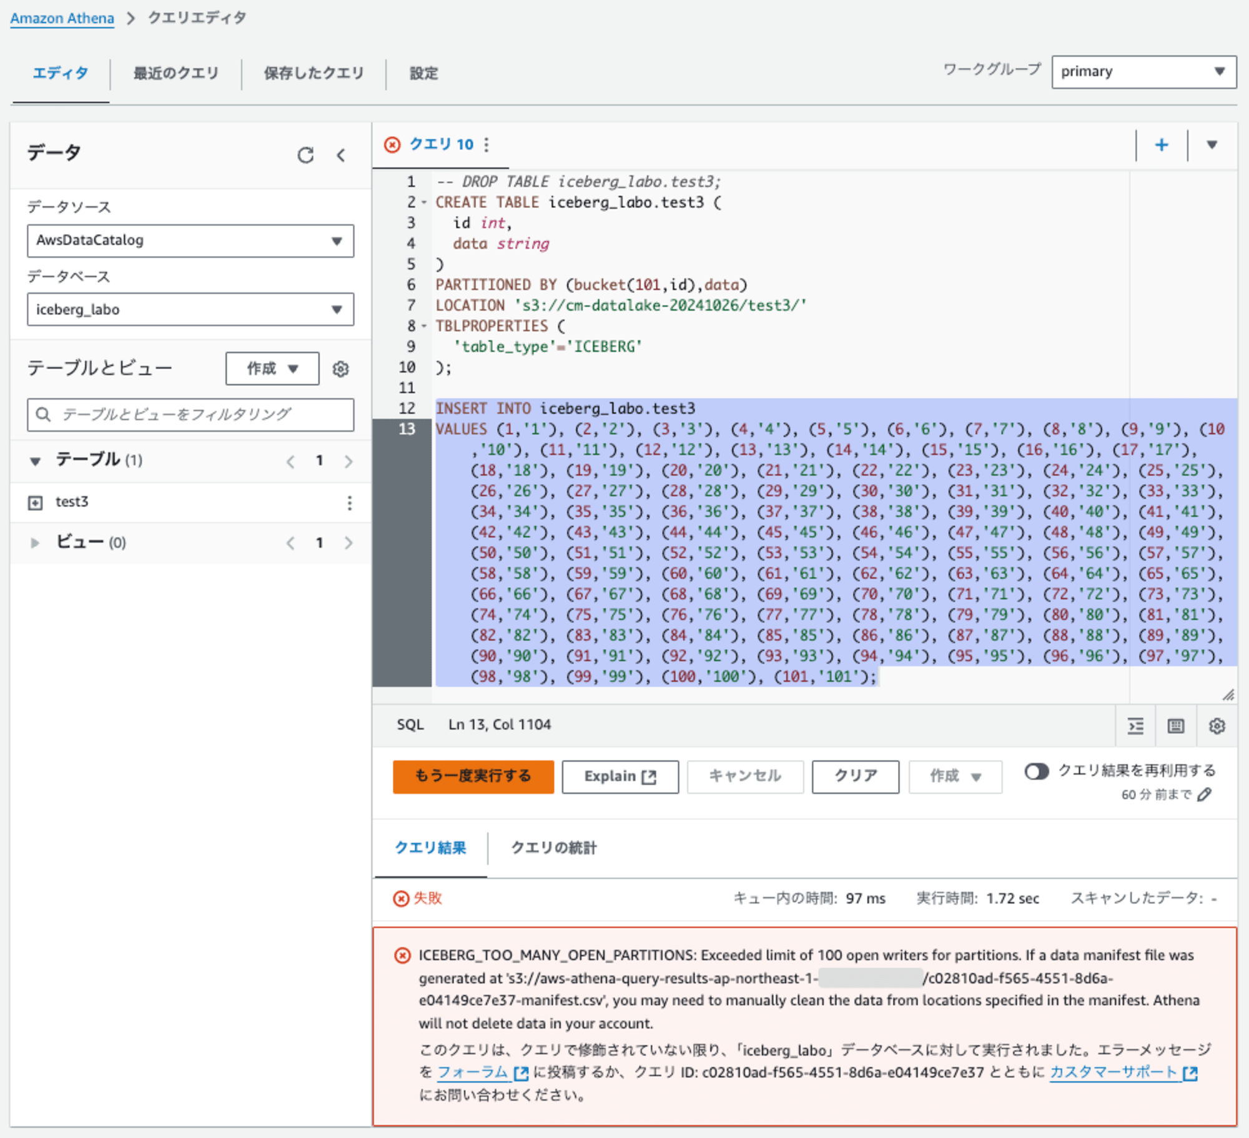Click the 失敗 status icon

tap(401, 899)
